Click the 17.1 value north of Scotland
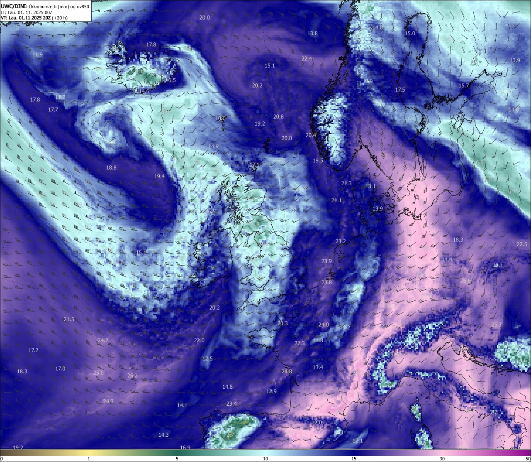The height and width of the screenshot is (462, 531). [254, 164]
